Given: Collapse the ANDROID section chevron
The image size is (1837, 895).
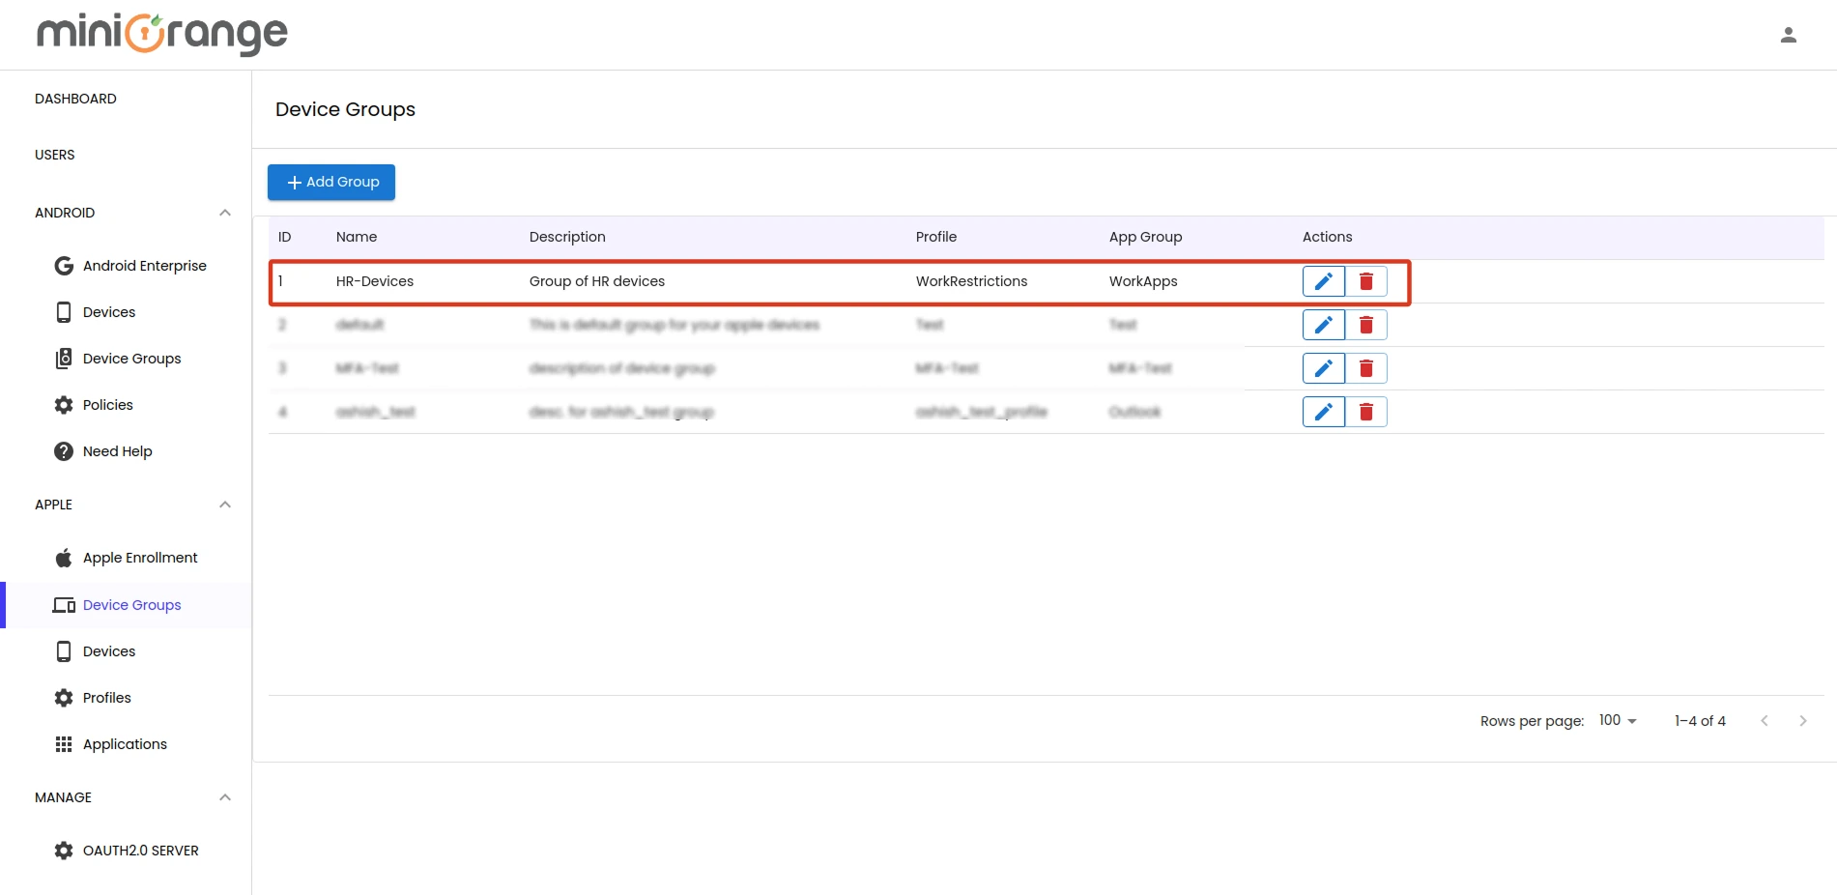Looking at the screenshot, I should click(224, 213).
